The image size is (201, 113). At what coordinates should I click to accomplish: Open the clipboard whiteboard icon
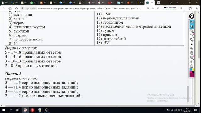point(192,66)
